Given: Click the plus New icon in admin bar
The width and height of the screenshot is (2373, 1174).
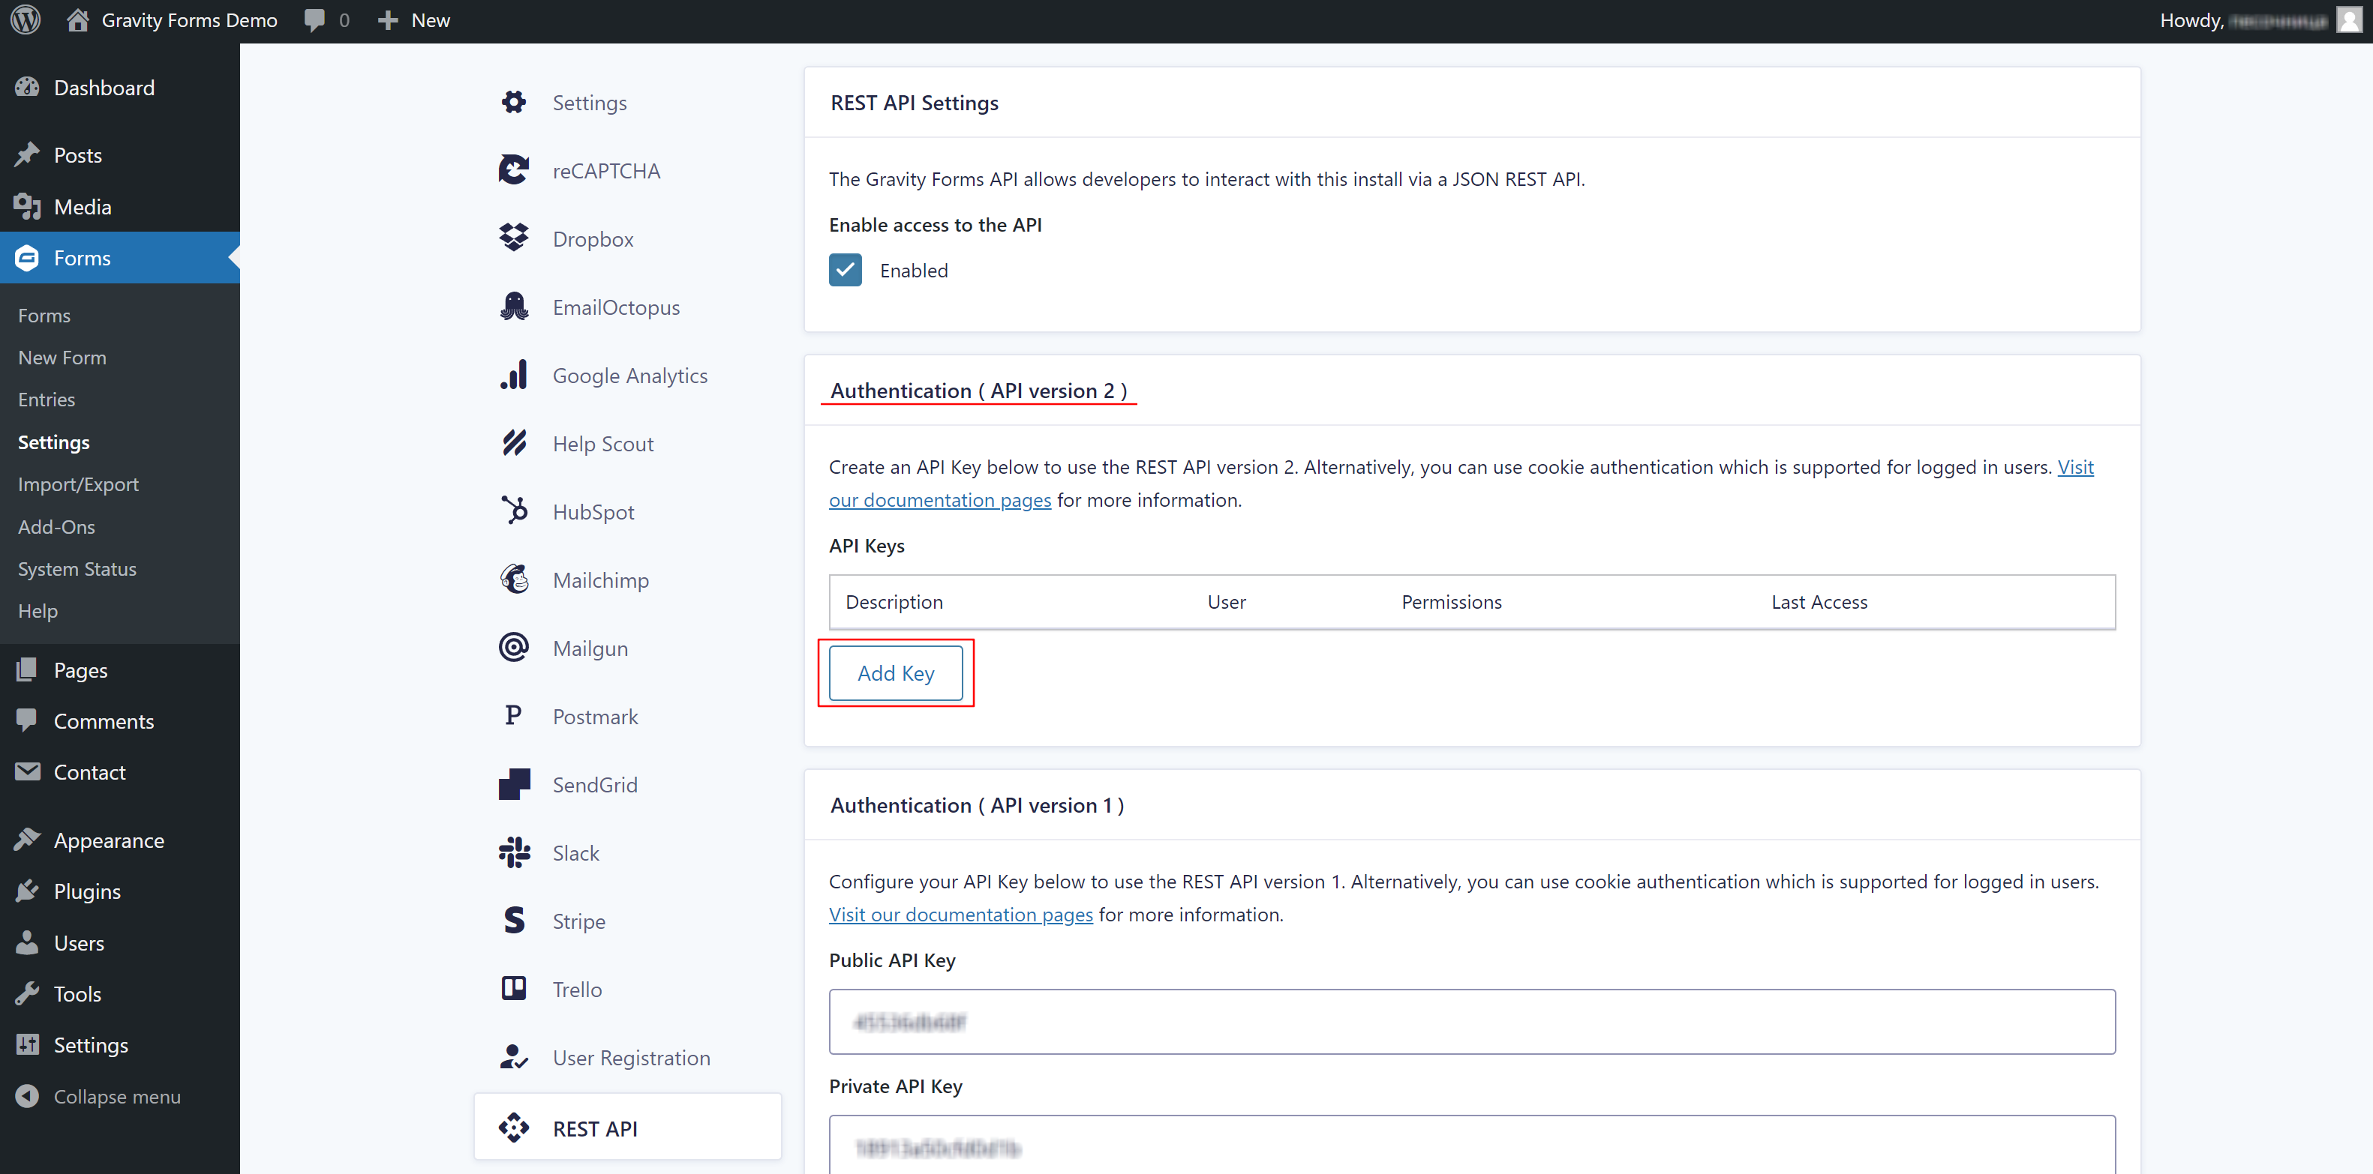Looking at the screenshot, I should click(388, 20).
